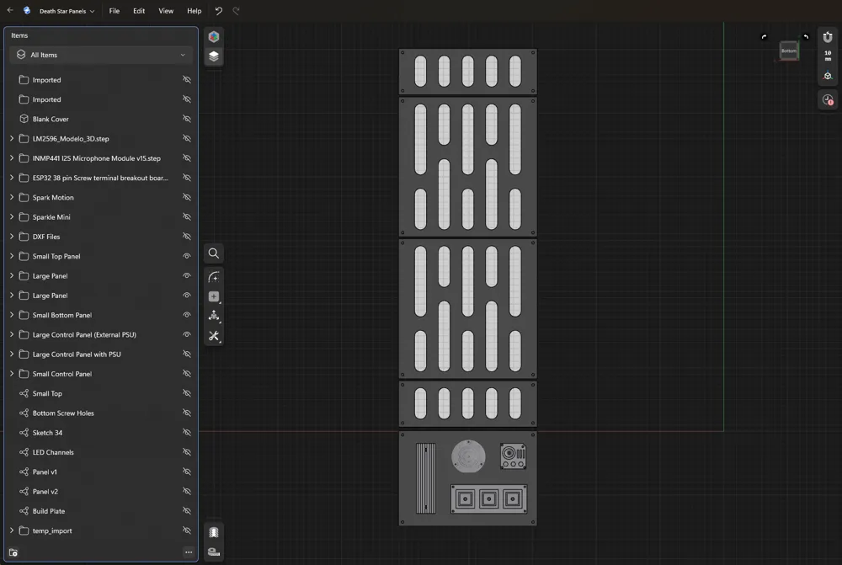
Task: Click the Bottom face of orientation cube
Action: pyautogui.click(x=788, y=51)
